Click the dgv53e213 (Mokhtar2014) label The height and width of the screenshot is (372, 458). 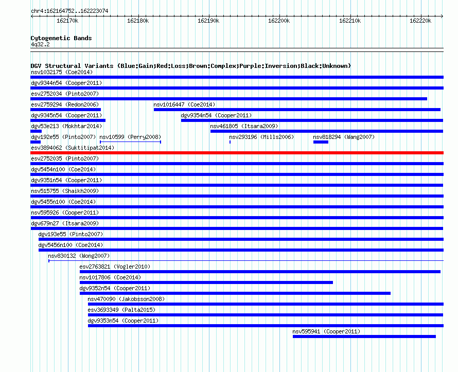point(66,126)
